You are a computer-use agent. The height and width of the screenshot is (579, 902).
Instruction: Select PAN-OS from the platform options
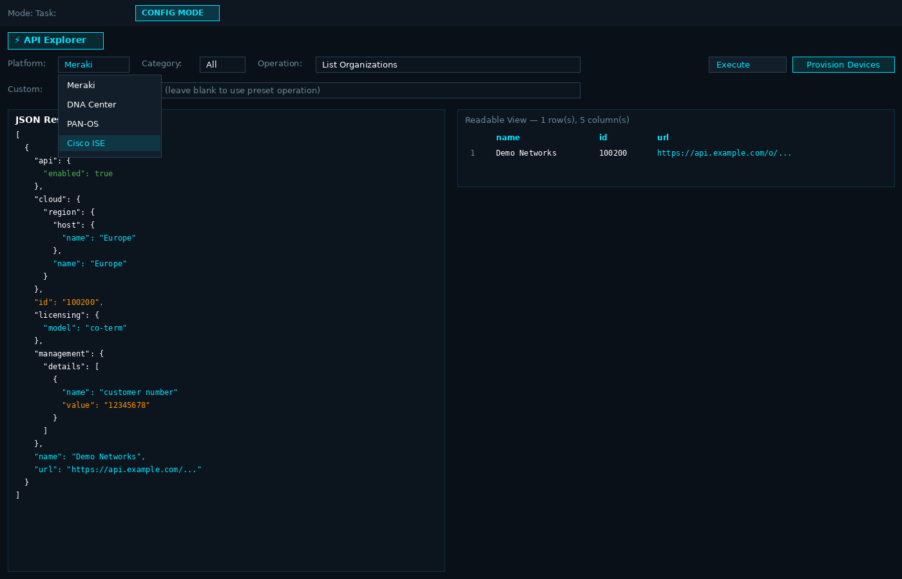click(x=82, y=124)
